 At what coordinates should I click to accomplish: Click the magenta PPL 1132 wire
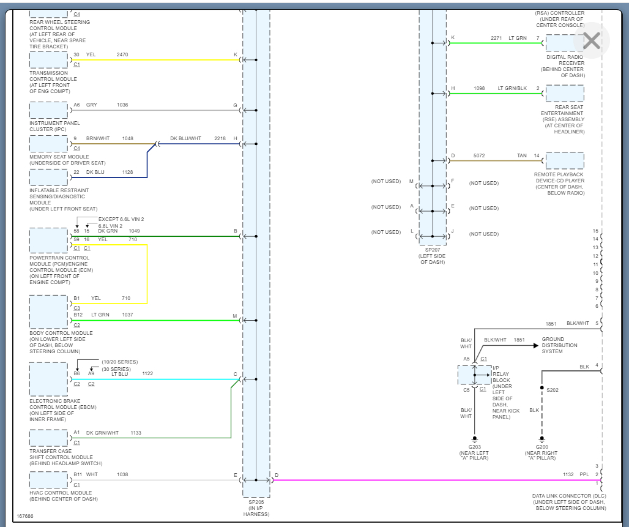(x=428, y=480)
